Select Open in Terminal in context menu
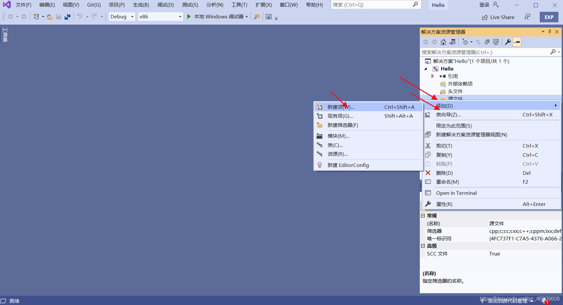 point(492,193)
